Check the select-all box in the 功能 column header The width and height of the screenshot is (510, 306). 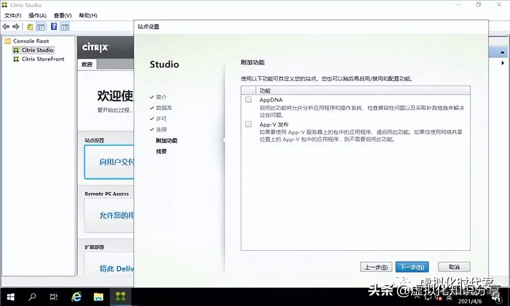click(x=248, y=90)
